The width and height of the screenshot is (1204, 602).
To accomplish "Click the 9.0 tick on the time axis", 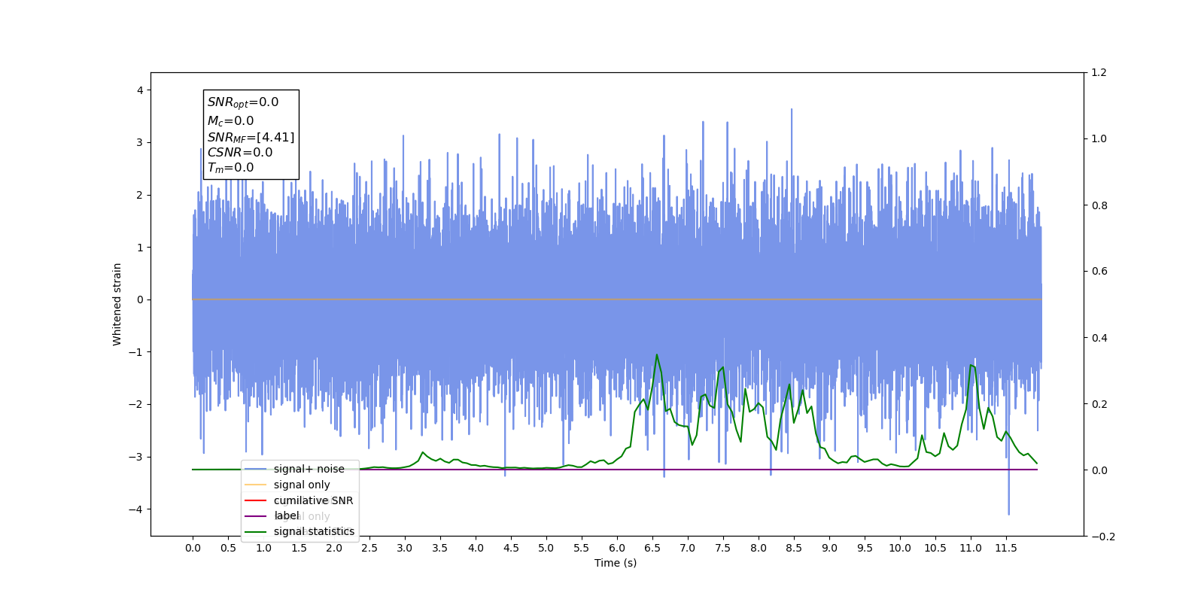I will coord(829,548).
